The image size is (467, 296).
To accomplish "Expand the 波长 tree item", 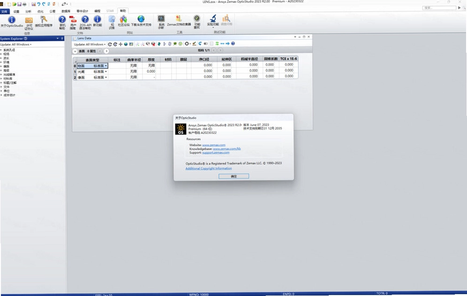I will (1, 59).
